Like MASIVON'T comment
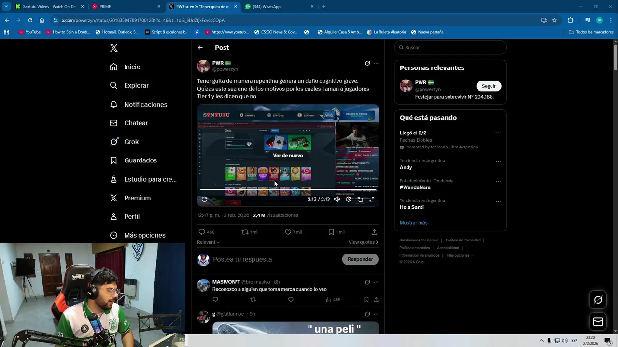 click(291, 299)
